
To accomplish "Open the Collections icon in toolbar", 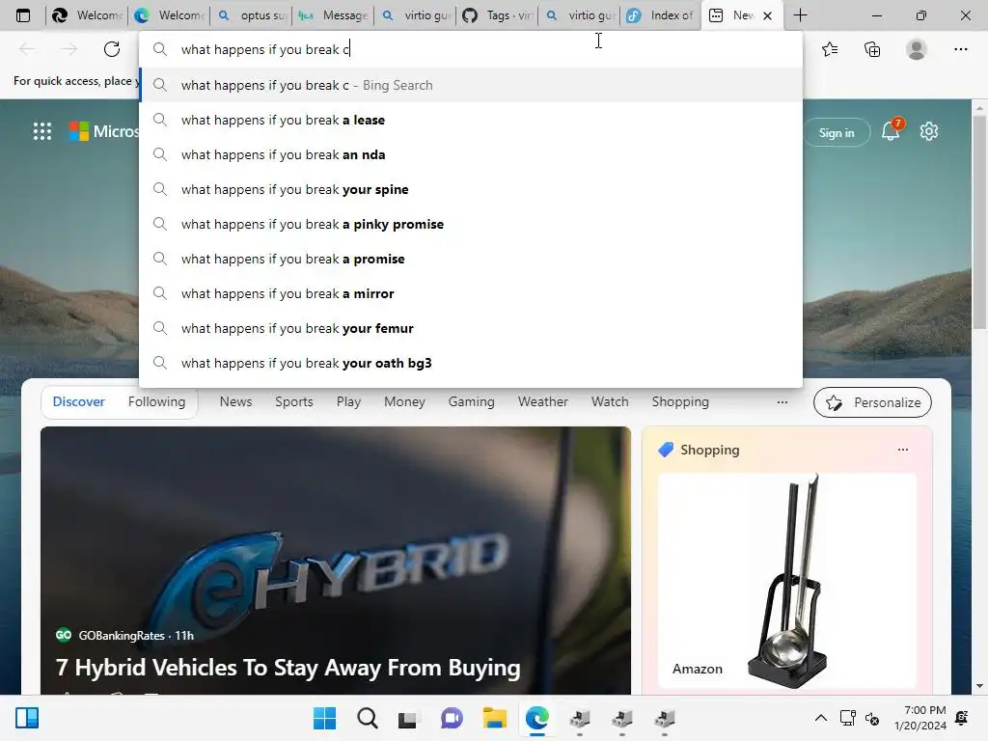I will [x=872, y=49].
